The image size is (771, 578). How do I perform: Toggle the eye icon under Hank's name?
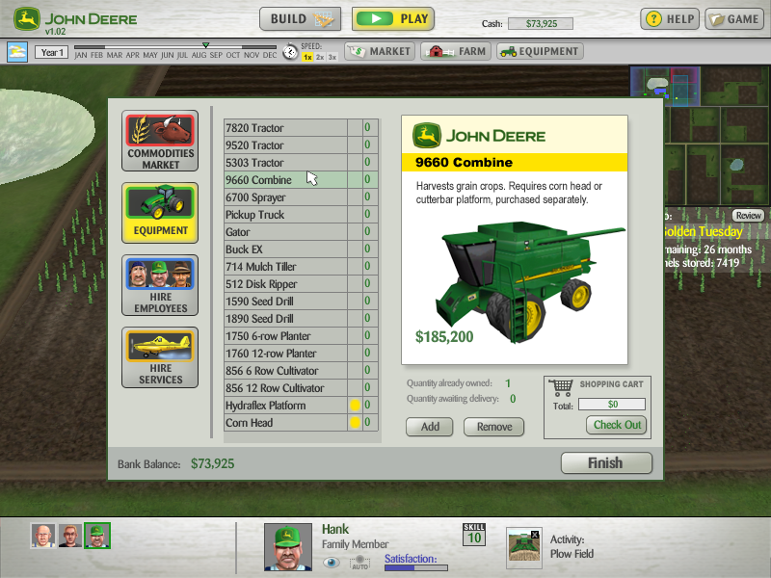tap(331, 563)
